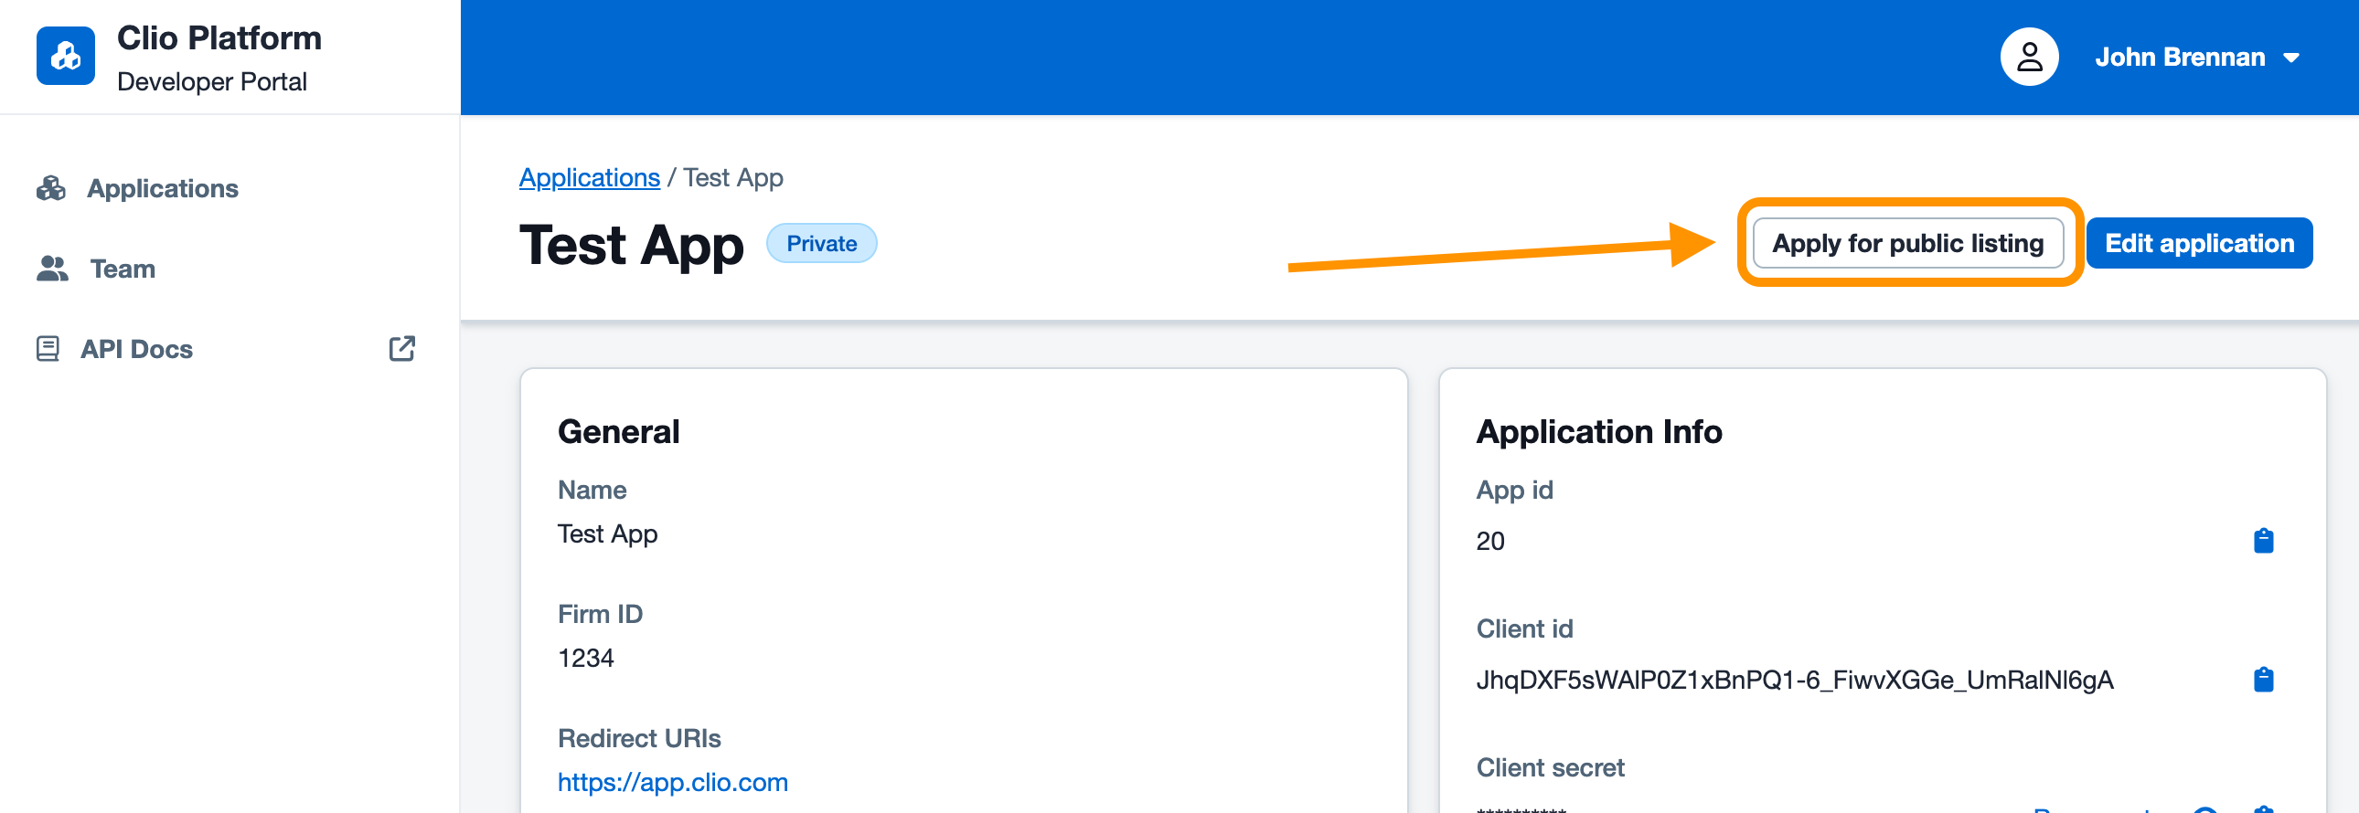Click the user avatar icon
This screenshot has height=813, width=2359.
point(2028,57)
